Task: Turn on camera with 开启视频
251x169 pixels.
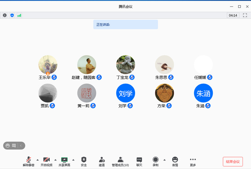Action: [x=46, y=161]
